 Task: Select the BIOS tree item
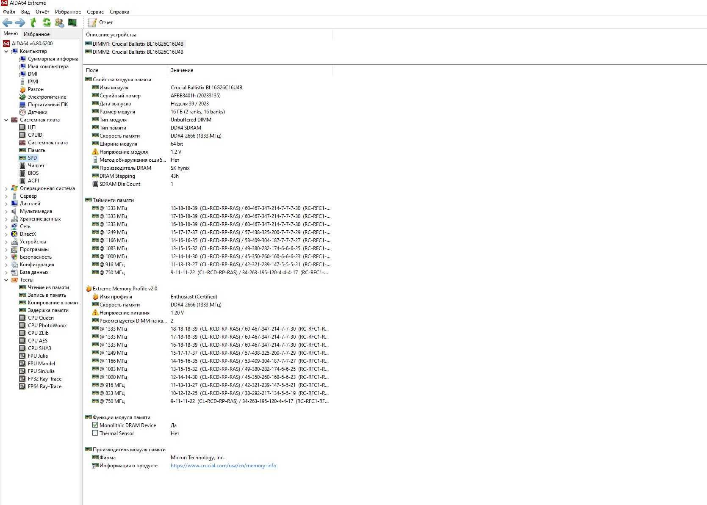[29, 173]
